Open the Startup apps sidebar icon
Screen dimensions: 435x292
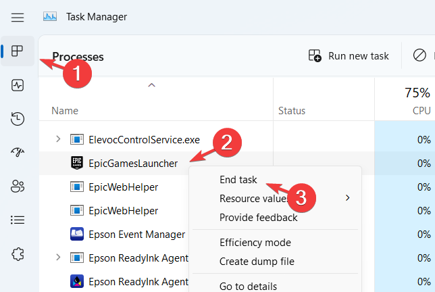(18, 152)
